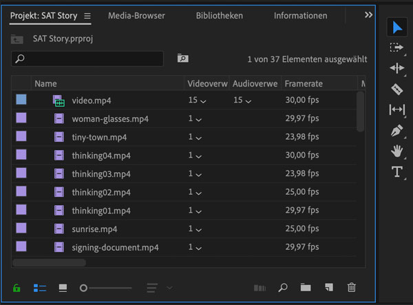Switch to icon view
This screenshot has width=413, height=305.
click(x=63, y=288)
